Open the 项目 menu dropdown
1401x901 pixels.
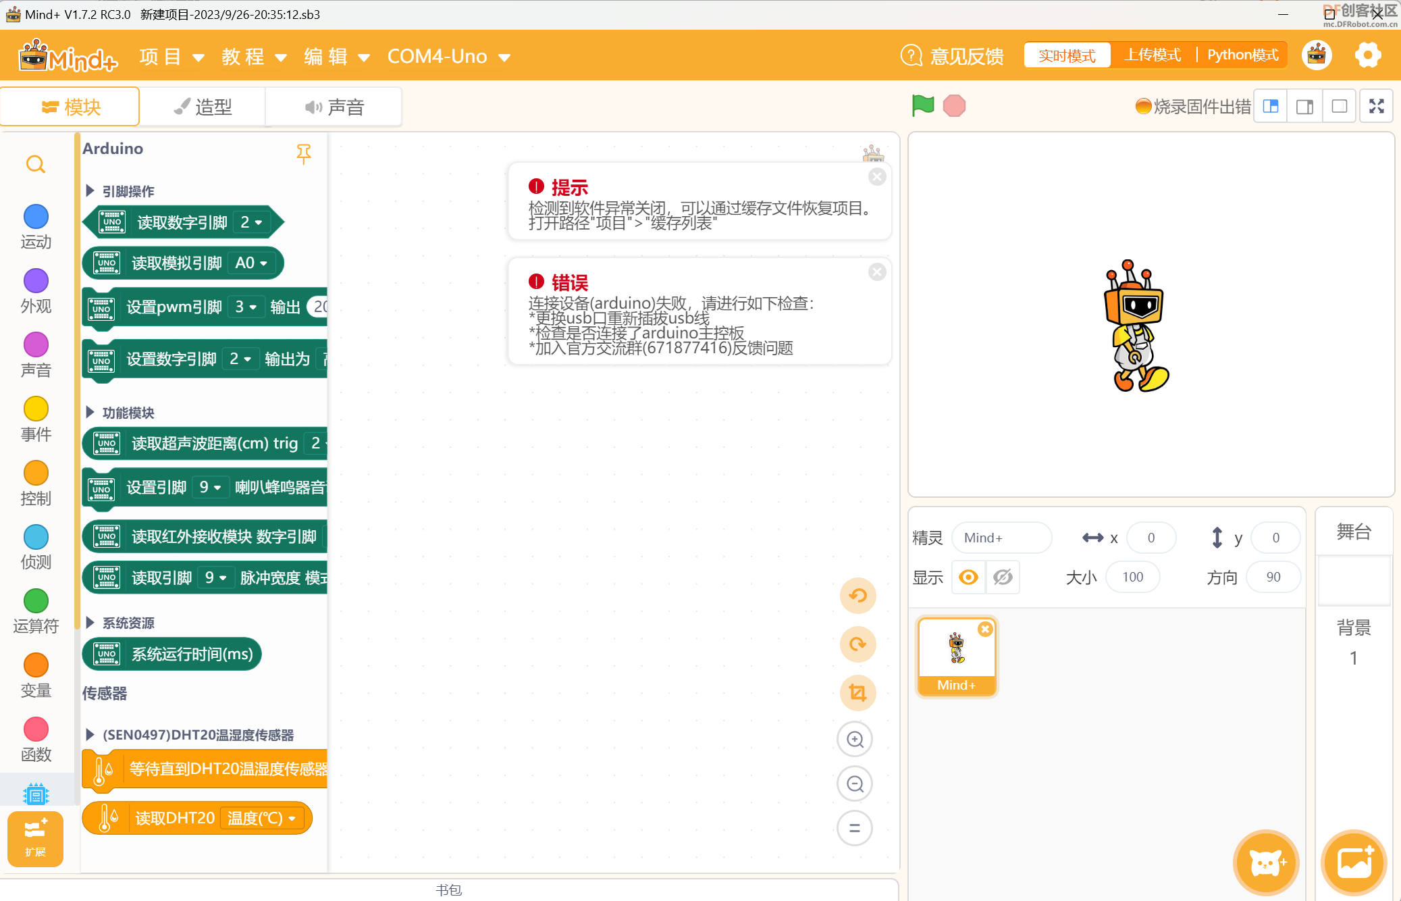(171, 56)
